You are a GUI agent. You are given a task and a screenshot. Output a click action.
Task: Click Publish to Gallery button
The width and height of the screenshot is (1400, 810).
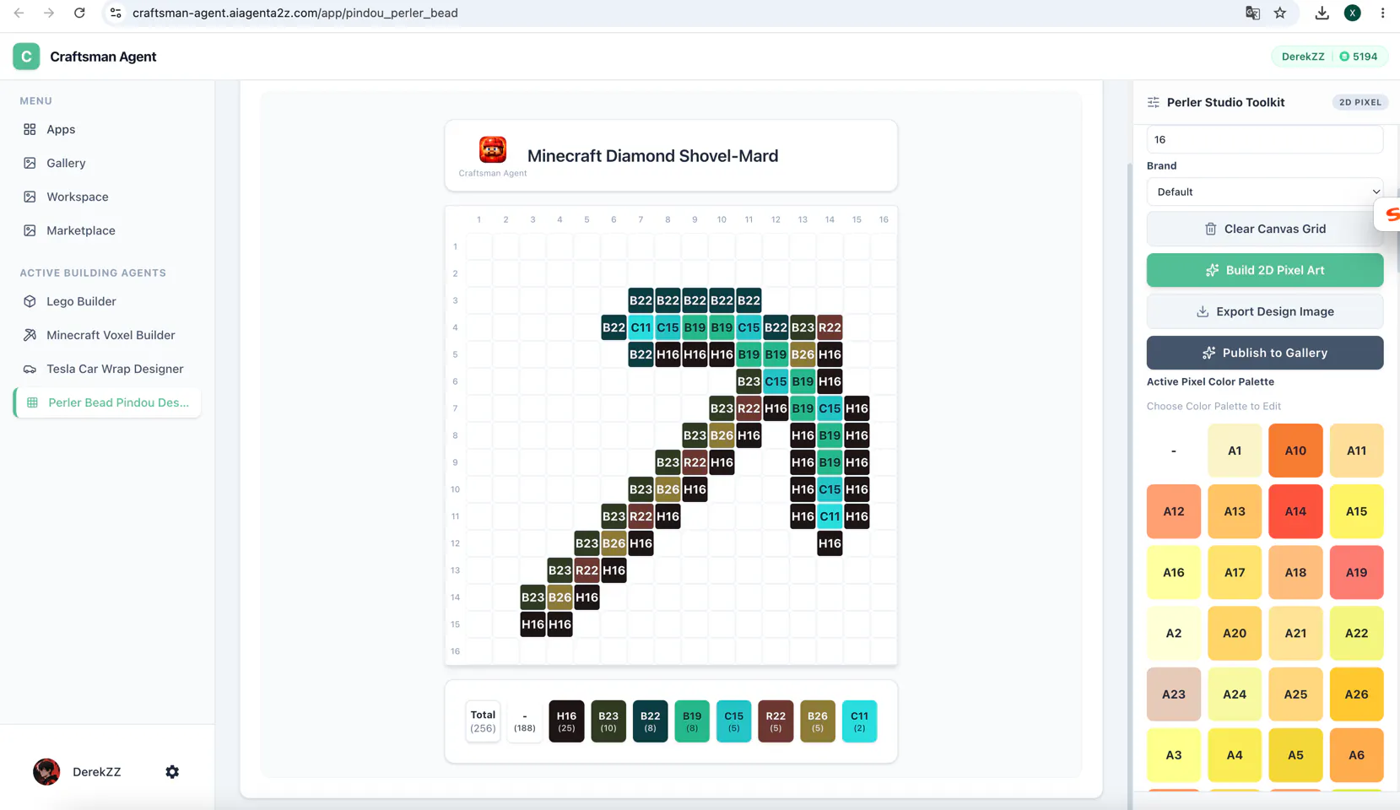point(1265,353)
